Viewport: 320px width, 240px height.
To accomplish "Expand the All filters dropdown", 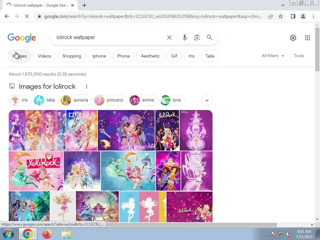I will click(273, 56).
